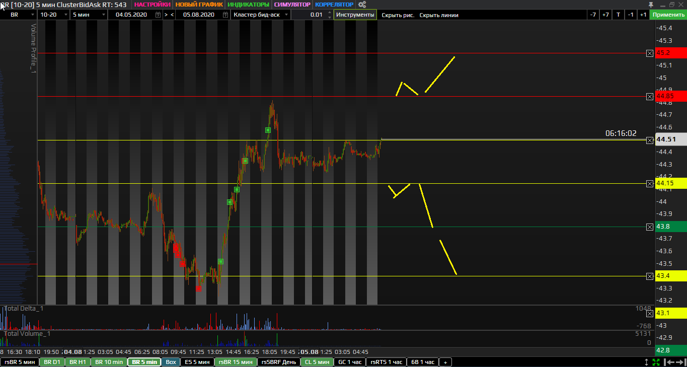This screenshot has height=367, width=687.
Task: Click the vertical autoscale arrows icon
Action: (x=647, y=362)
